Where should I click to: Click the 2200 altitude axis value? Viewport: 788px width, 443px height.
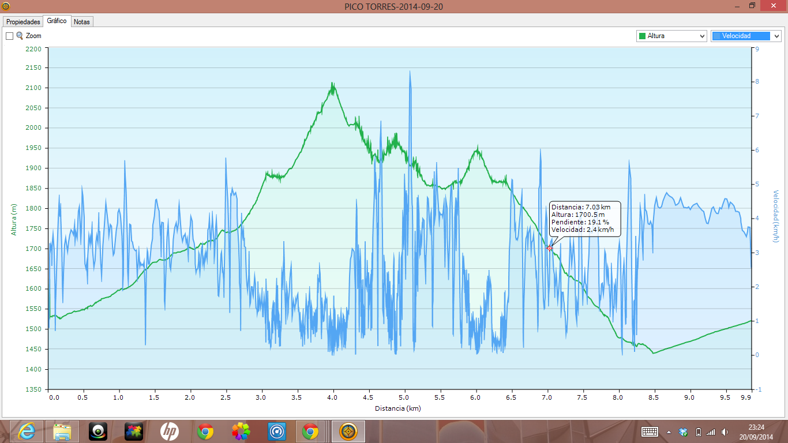34,49
